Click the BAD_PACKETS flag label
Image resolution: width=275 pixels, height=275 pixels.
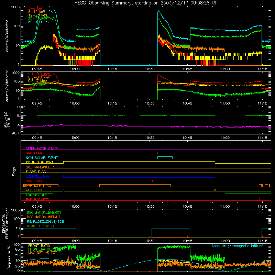click(37, 199)
